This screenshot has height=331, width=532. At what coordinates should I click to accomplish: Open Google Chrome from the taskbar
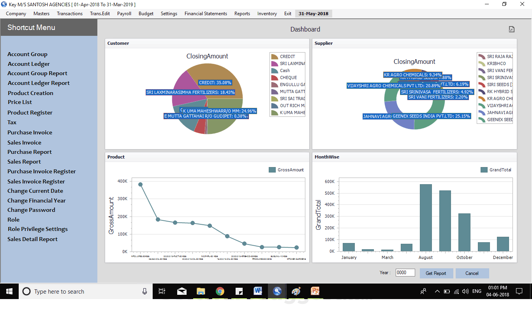220,291
